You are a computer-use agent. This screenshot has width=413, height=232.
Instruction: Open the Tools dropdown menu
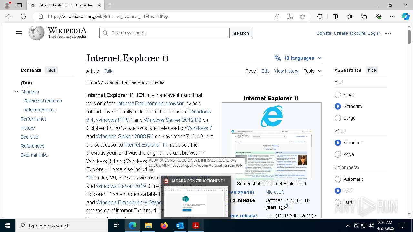point(312,71)
